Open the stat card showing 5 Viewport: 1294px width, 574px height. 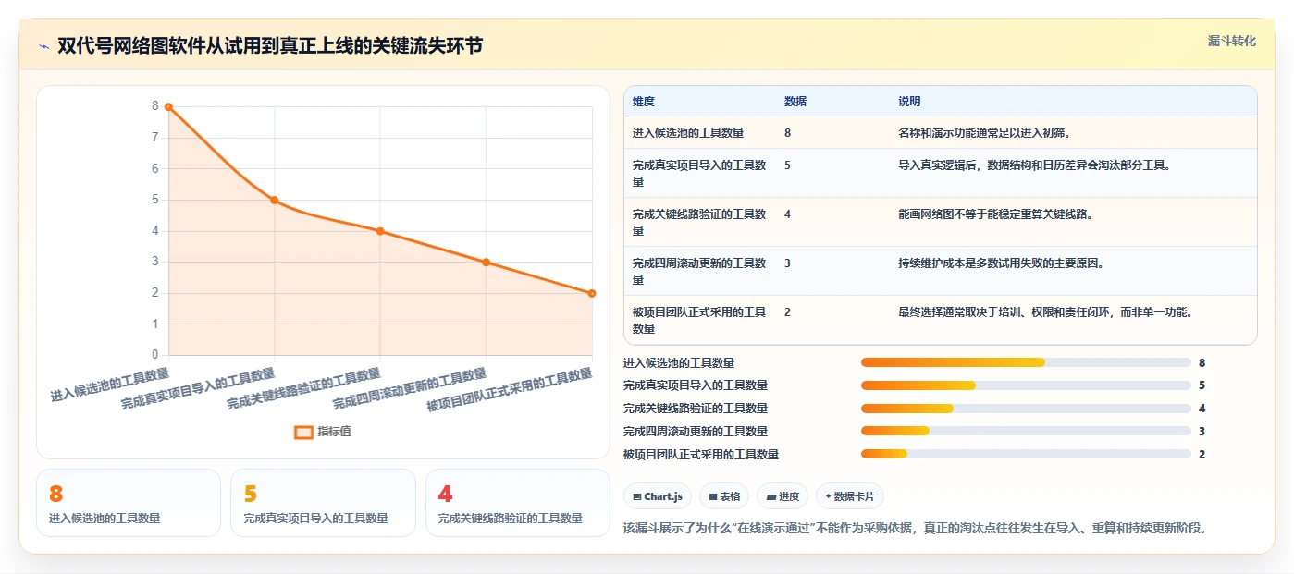(323, 503)
